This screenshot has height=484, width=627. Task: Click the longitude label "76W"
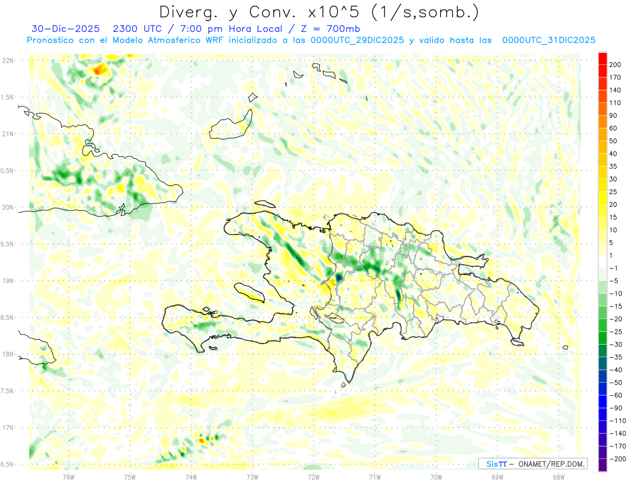(x=69, y=477)
